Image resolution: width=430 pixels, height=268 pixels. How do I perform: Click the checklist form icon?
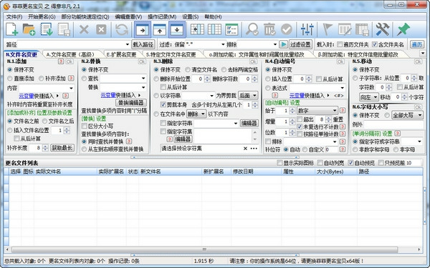(231, 29)
